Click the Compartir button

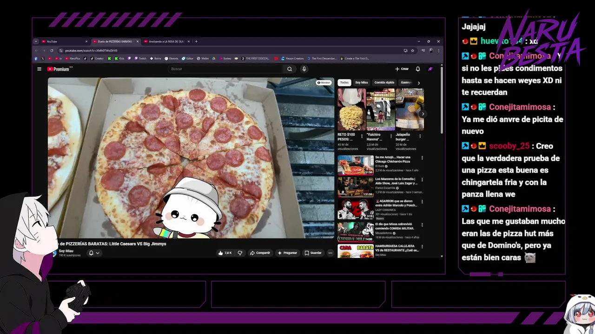[260, 253]
